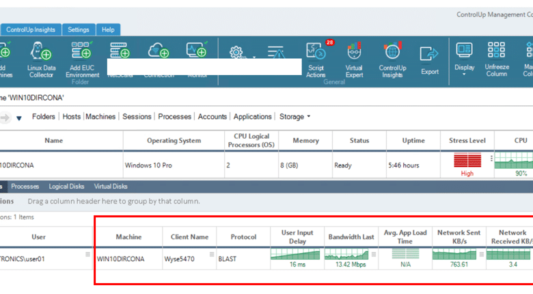
Task: Open the Help ribbon tab
Action: point(108,29)
